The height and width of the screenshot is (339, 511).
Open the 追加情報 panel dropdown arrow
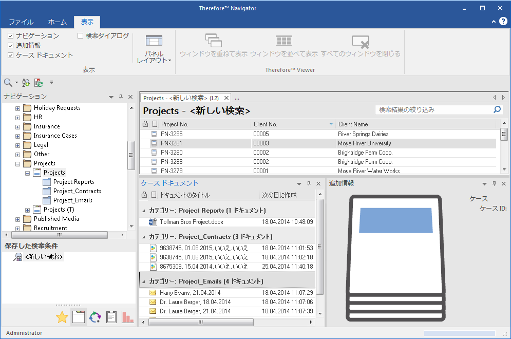pyautogui.click(x=485, y=184)
